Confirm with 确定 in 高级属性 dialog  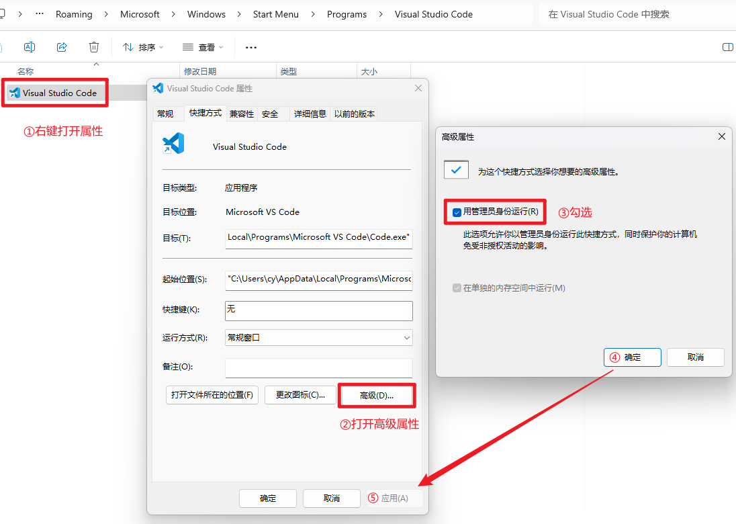(633, 357)
